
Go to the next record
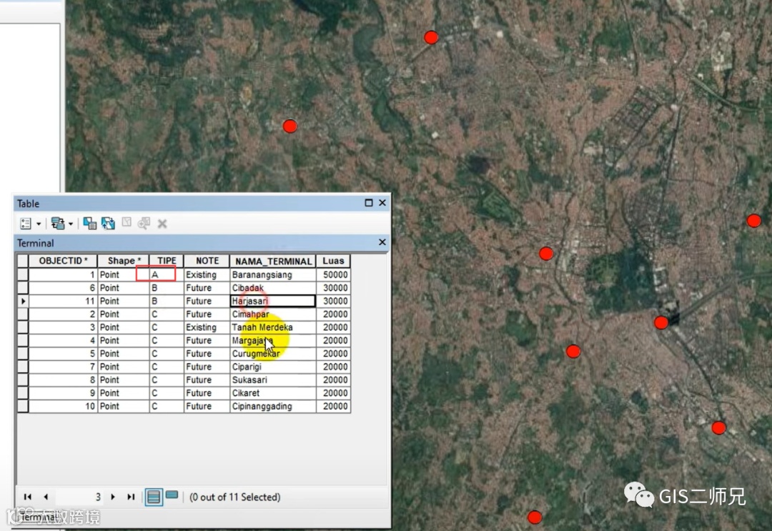pos(113,497)
